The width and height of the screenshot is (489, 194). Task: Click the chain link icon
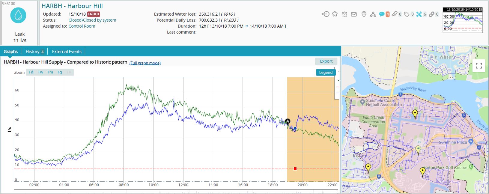431,14
